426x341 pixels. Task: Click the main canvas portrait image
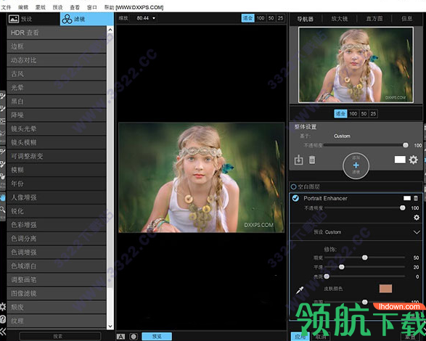coord(201,178)
